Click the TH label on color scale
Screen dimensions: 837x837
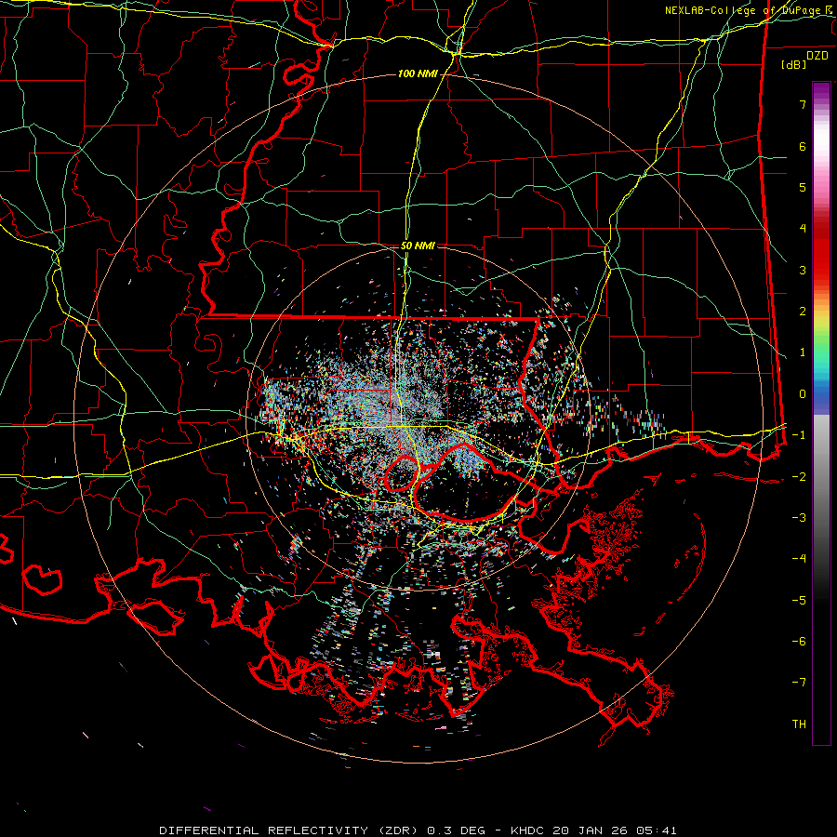tap(799, 724)
